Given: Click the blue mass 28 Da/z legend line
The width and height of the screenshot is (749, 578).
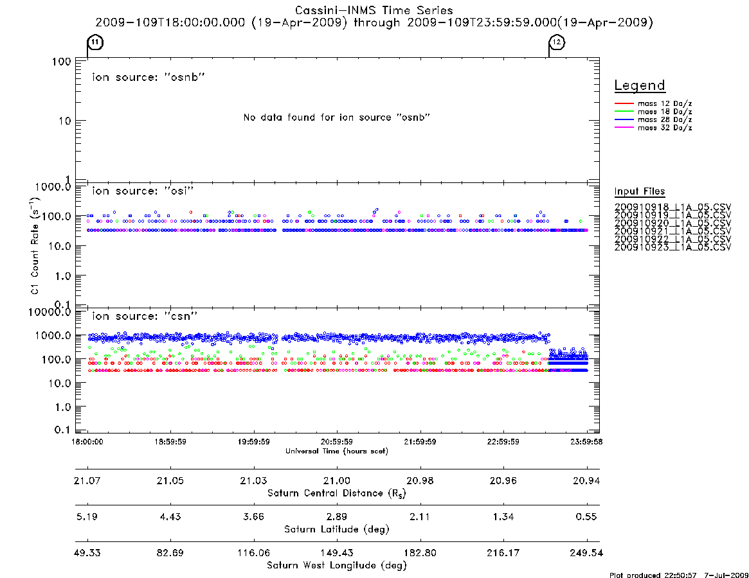Looking at the screenshot, I should point(624,120).
